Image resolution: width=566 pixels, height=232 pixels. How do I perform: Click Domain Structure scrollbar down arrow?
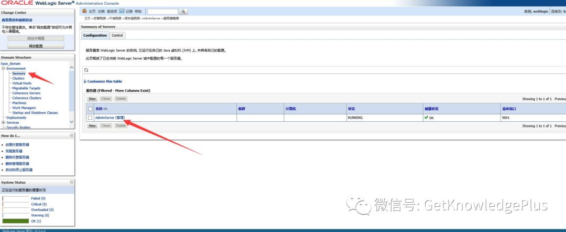pos(71,122)
